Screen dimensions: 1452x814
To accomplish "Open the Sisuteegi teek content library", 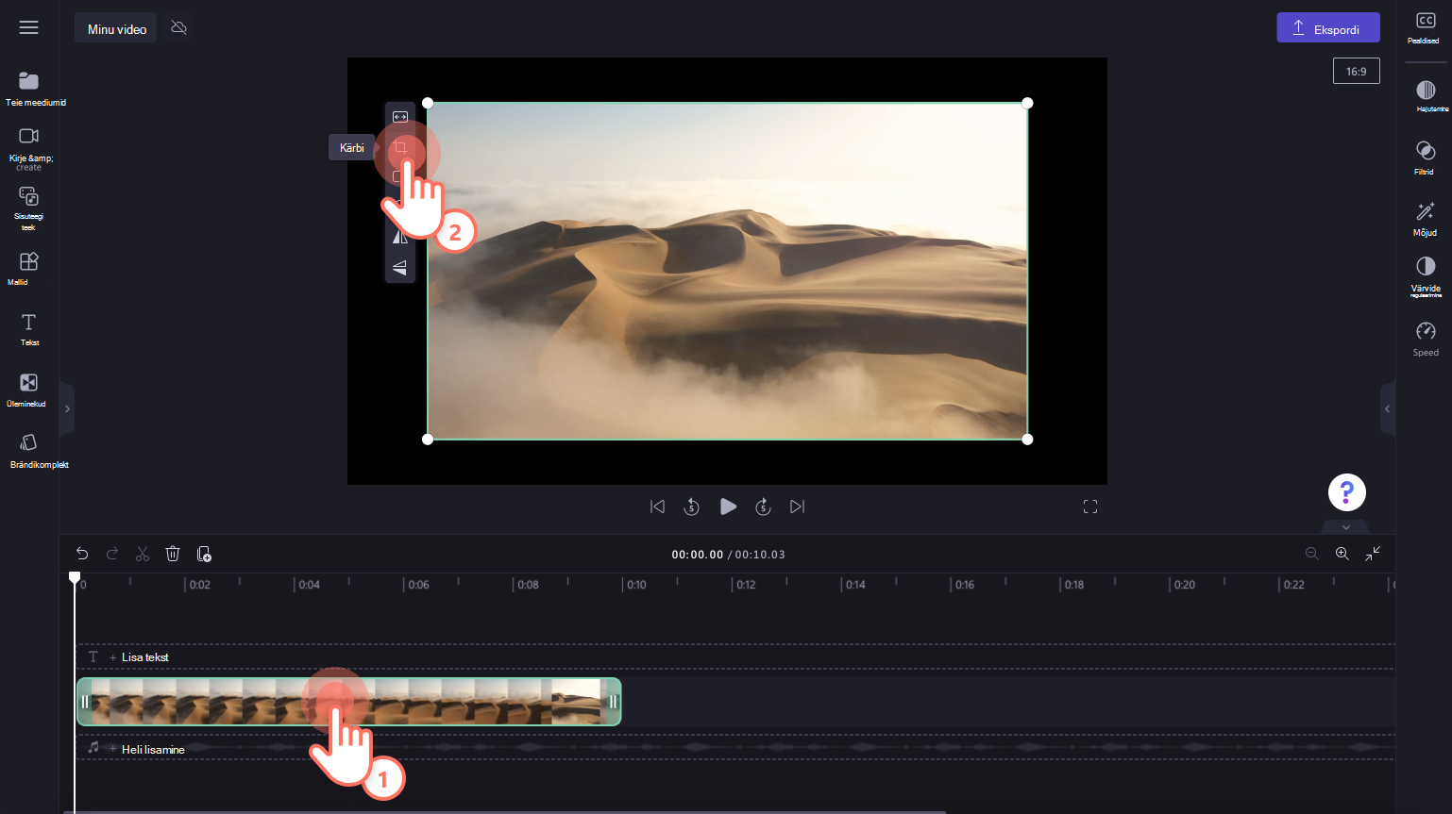I will [x=29, y=208].
